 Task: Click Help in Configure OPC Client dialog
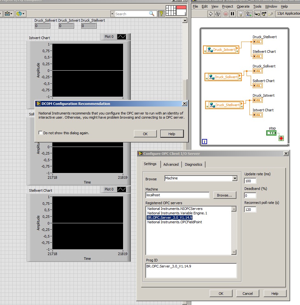(x=275, y=294)
